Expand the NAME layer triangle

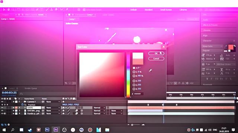pyautogui.click(x=13, y=108)
